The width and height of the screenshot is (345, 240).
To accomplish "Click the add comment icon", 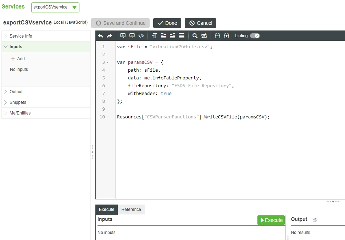I will pos(132,35).
